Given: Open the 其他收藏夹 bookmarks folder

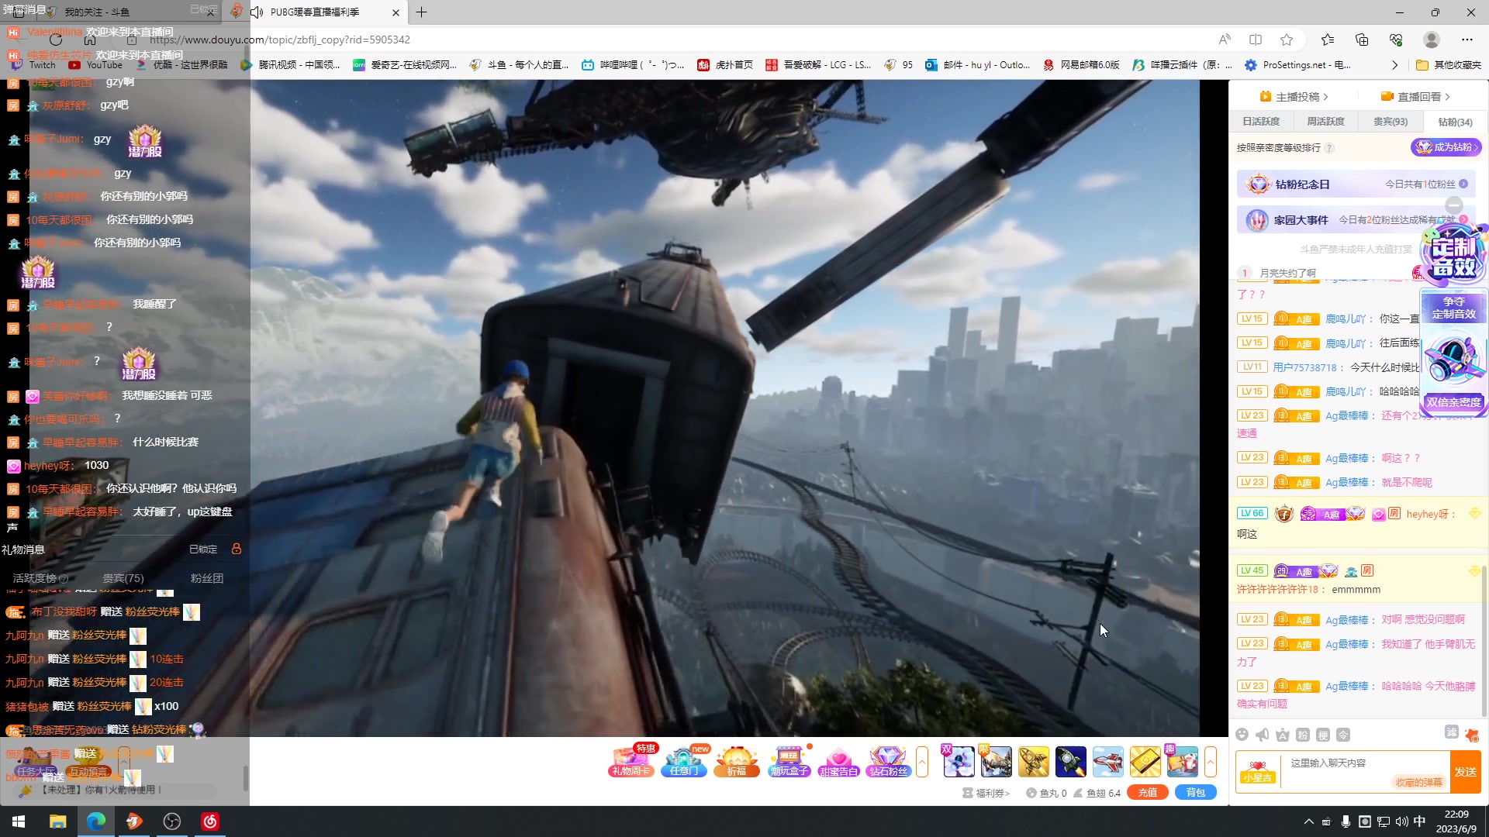Looking at the screenshot, I should click(1449, 65).
